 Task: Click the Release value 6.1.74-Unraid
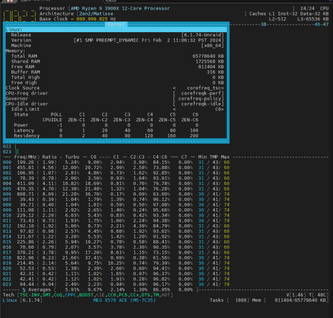(202, 35)
